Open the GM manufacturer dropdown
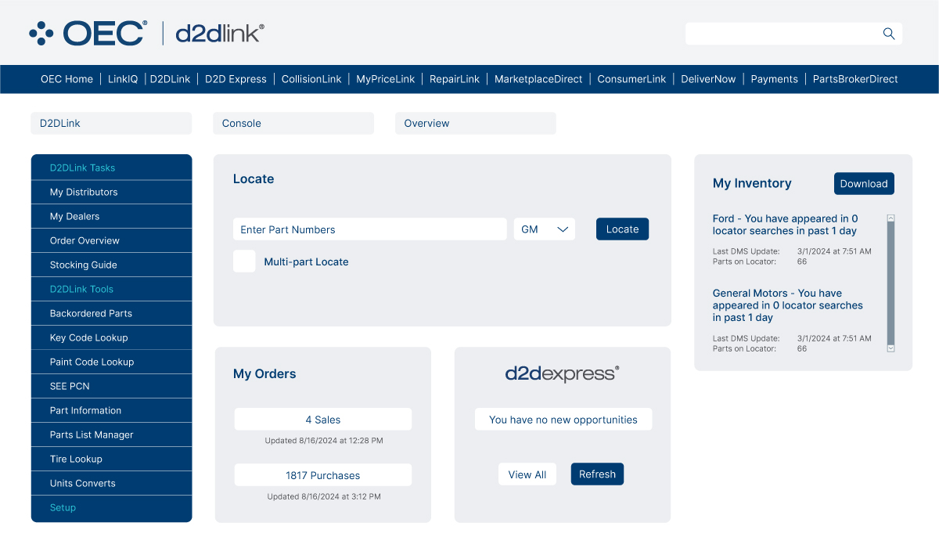The image size is (939, 548). (x=545, y=229)
